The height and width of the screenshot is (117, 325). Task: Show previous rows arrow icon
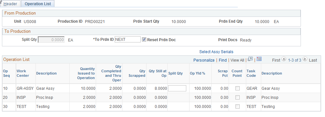pyautogui.click(x=284, y=59)
